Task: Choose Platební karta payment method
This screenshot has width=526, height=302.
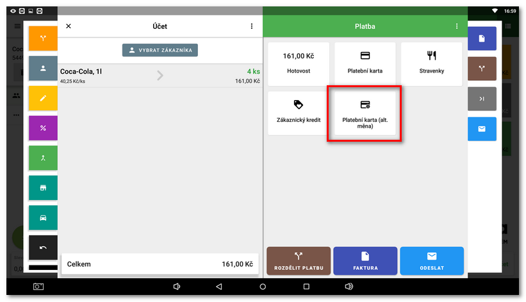Action: click(x=365, y=63)
